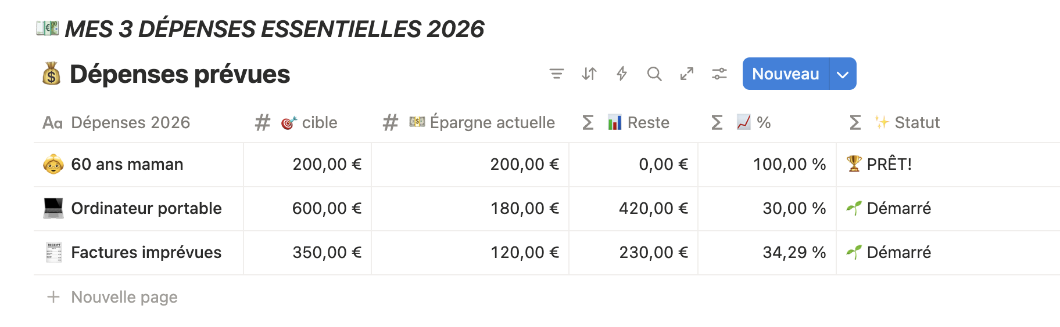Click the search magnifier icon
The image size is (1060, 327).
point(654,74)
